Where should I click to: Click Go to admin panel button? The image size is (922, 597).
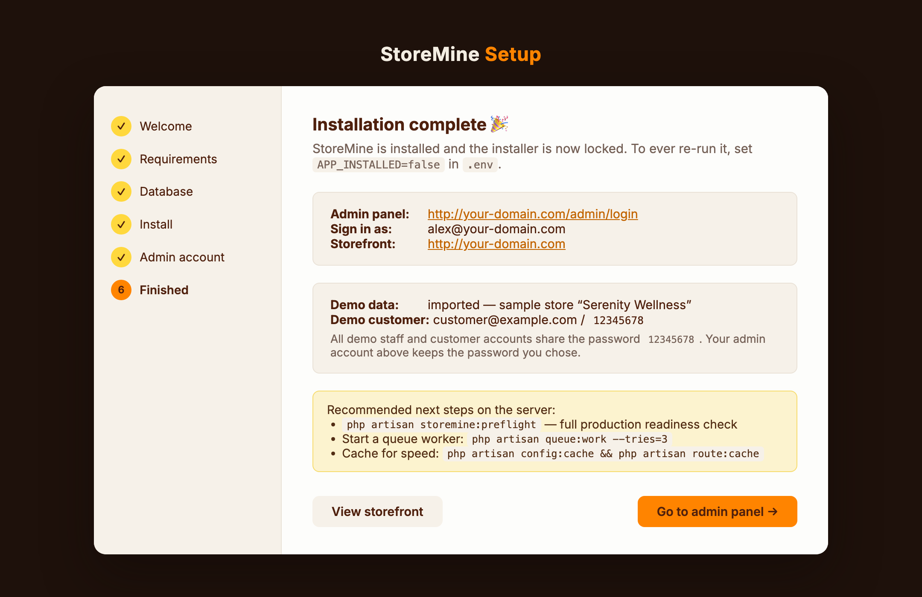717,511
